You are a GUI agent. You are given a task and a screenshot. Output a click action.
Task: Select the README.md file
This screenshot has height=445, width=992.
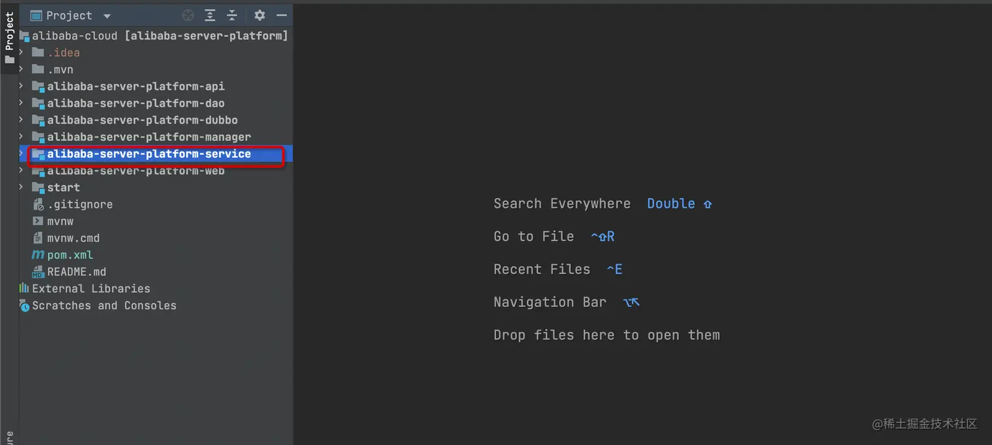click(156, 272)
